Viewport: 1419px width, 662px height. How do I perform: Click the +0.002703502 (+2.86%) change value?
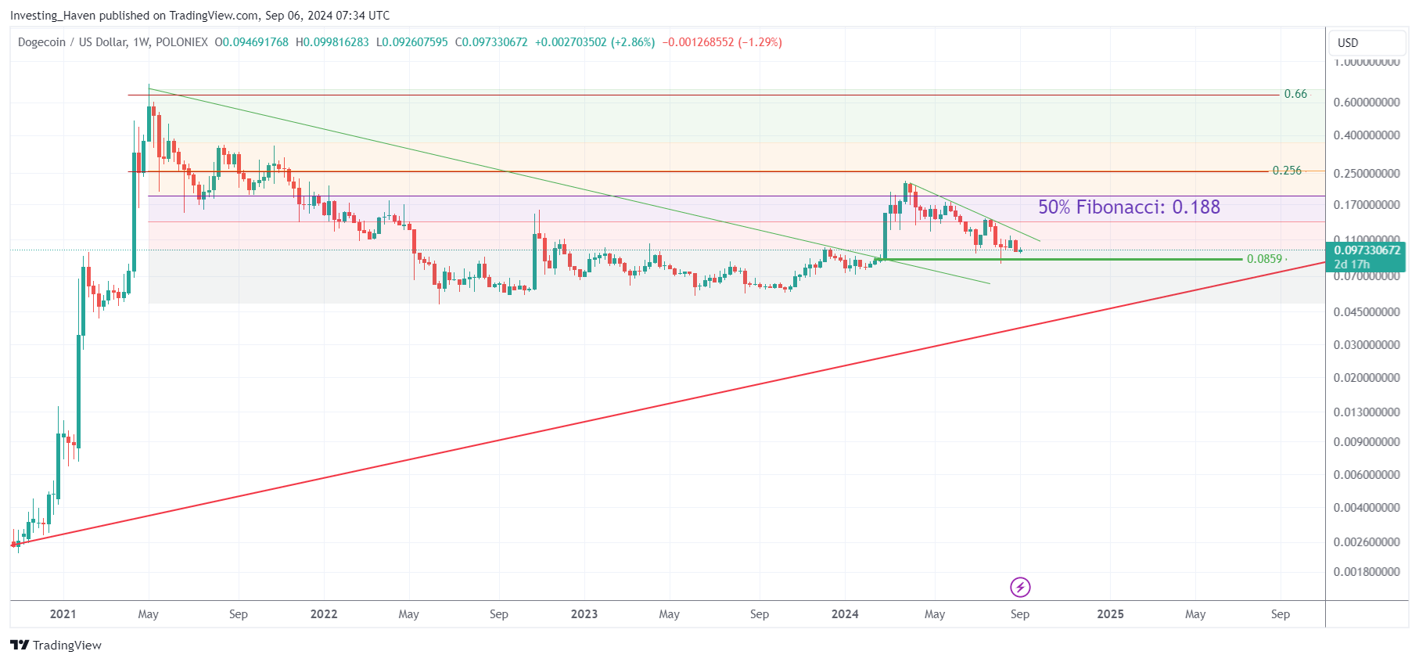(595, 42)
